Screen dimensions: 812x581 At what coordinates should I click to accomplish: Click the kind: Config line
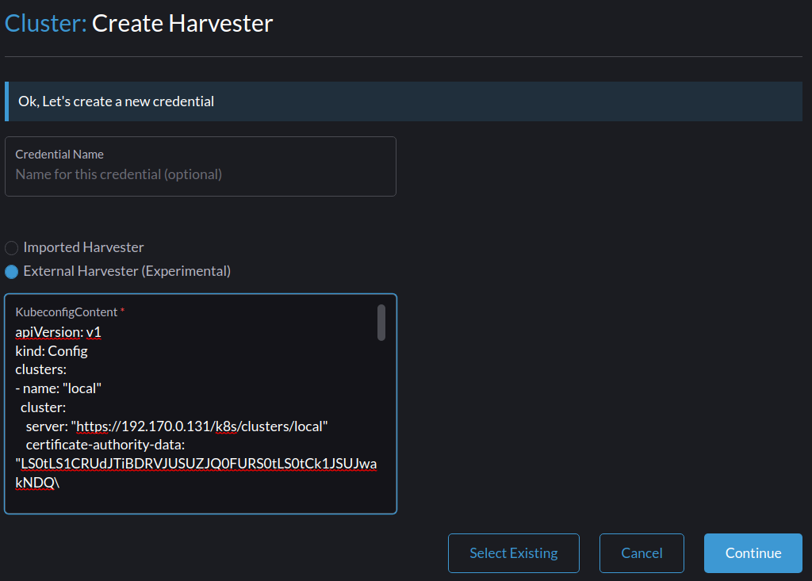(x=52, y=350)
